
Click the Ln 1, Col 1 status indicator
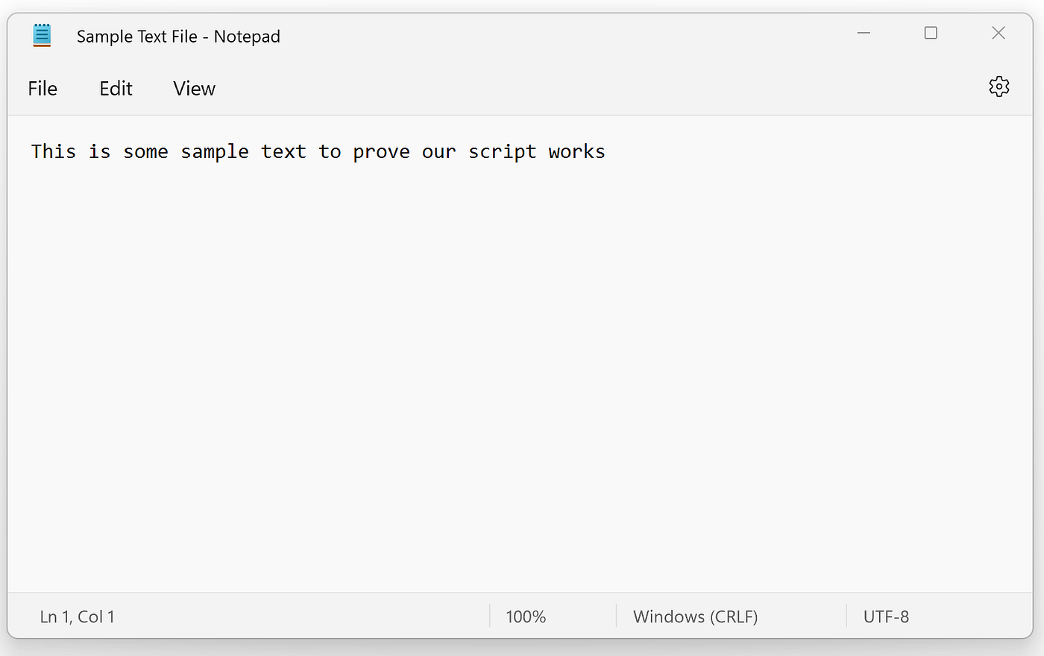(77, 616)
